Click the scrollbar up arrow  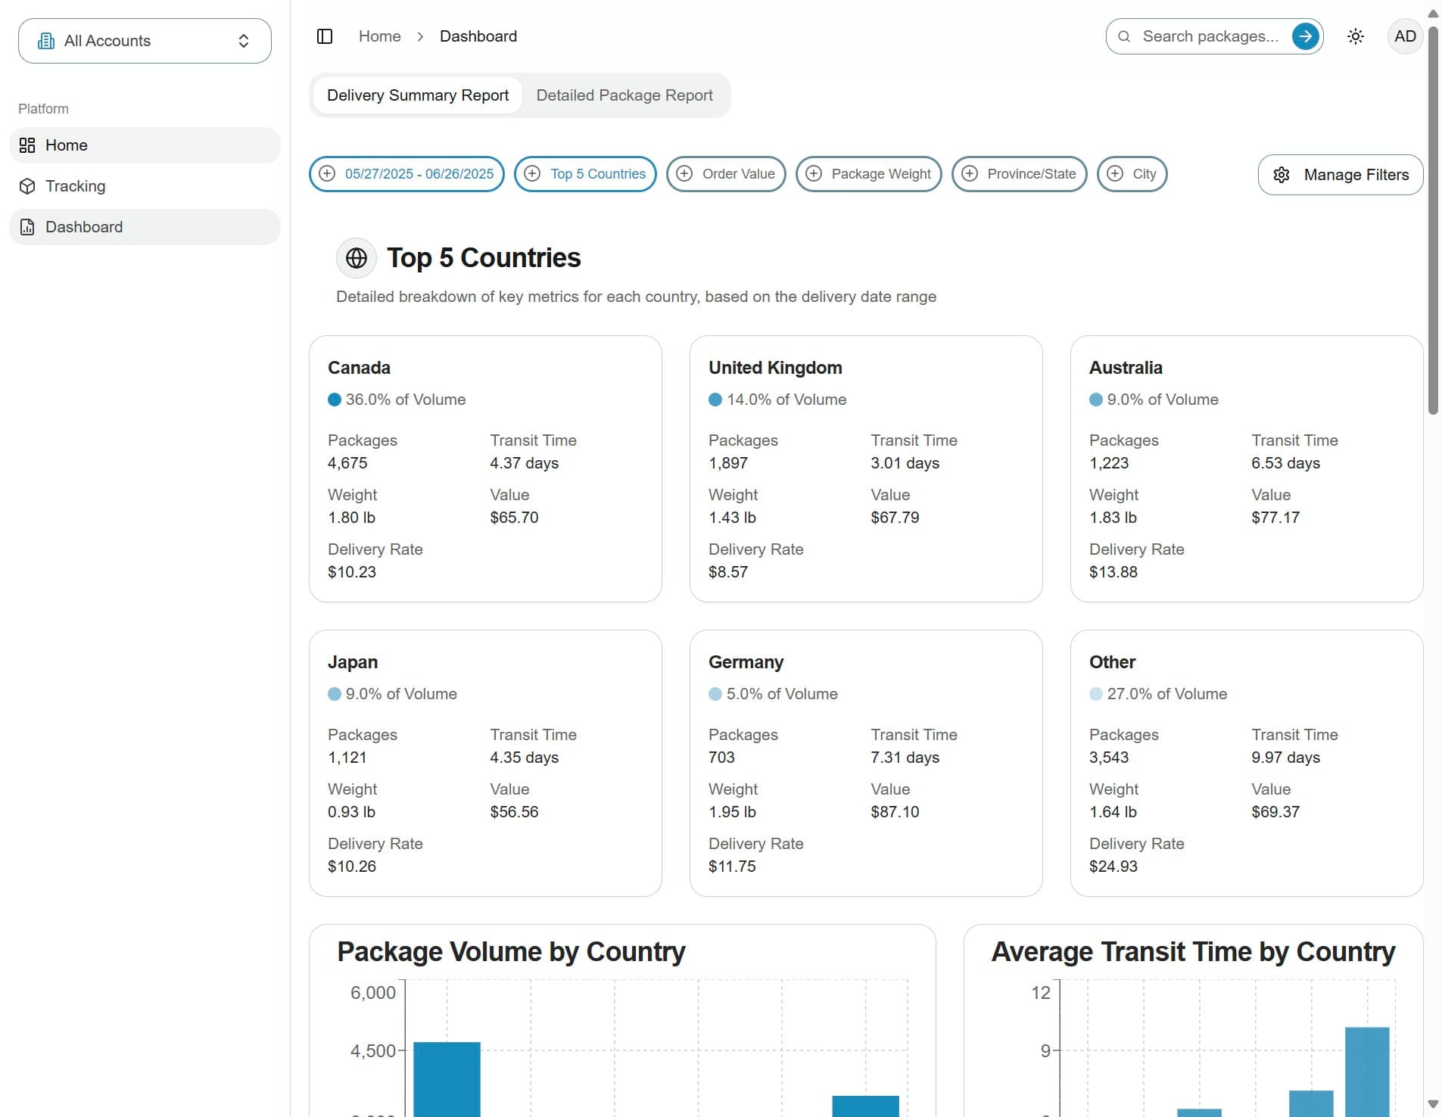(1433, 14)
